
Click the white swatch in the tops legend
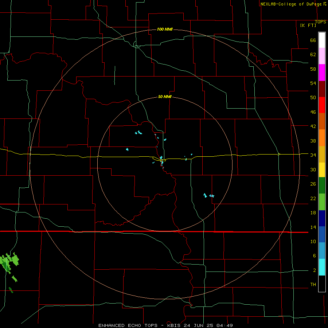[x=322, y=40]
